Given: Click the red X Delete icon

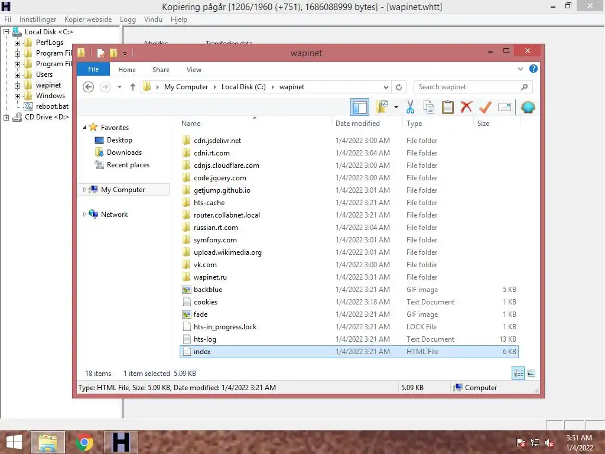Looking at the screenshot, I should pyautogui.click(x=466, y=107).
